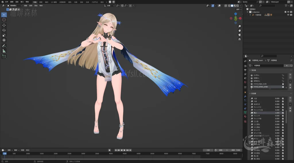
Task: Open the Object Data mesh tab
Action: pos(245,112)
